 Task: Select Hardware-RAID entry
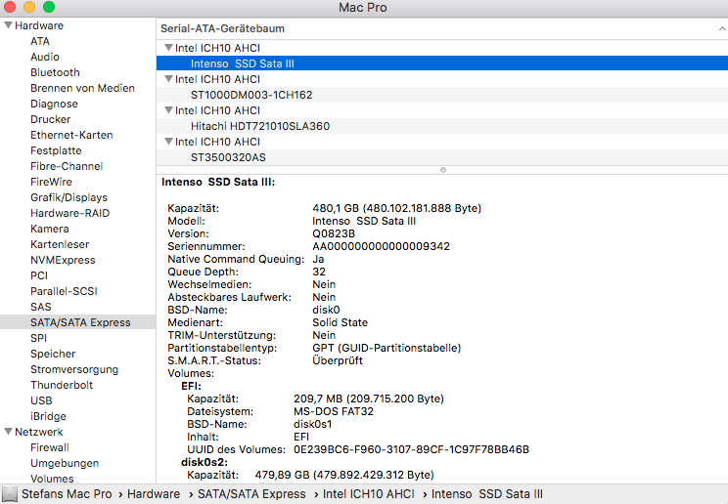click(69, 213)
